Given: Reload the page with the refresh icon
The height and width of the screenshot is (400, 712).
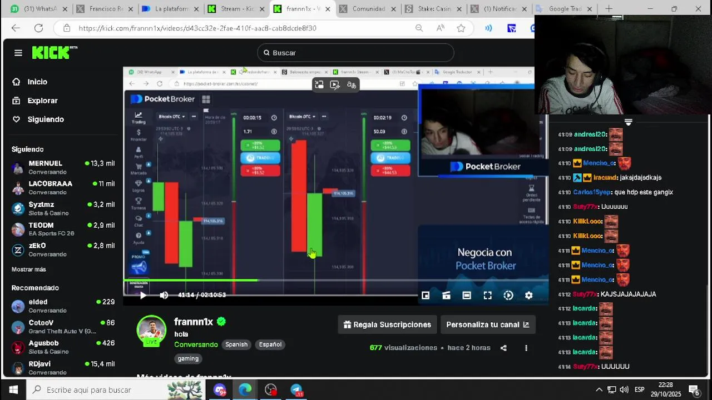Looking at the screenshot, I should click(x=38, y=28).
